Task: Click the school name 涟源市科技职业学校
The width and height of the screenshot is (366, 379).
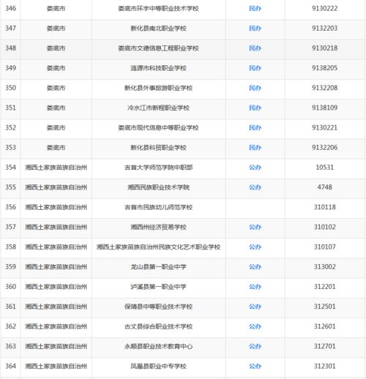Action: (x=158, y=68)
